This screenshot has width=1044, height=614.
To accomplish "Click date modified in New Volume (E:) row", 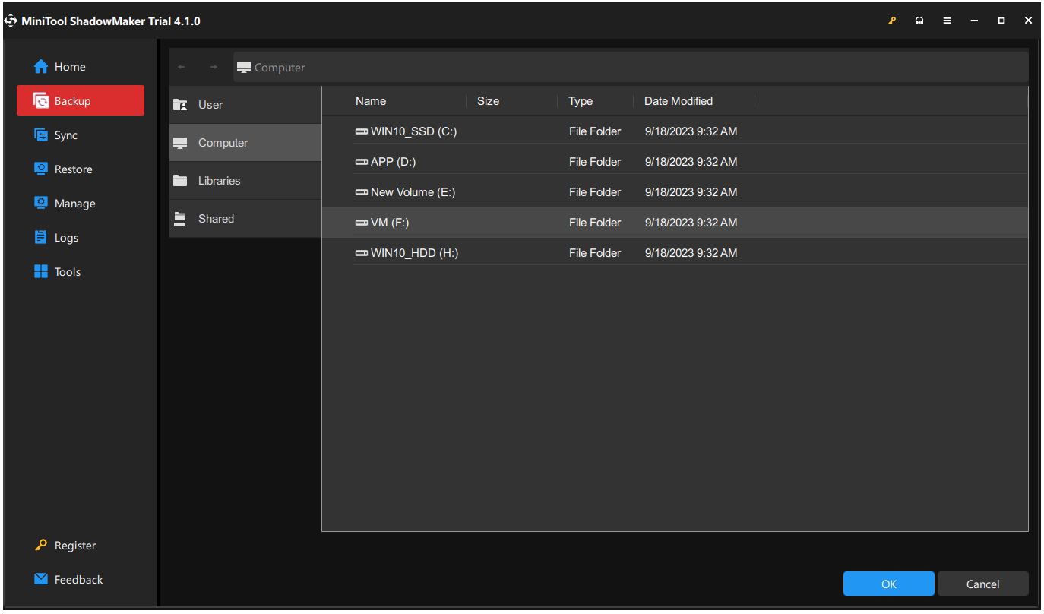I will point(691,192).
